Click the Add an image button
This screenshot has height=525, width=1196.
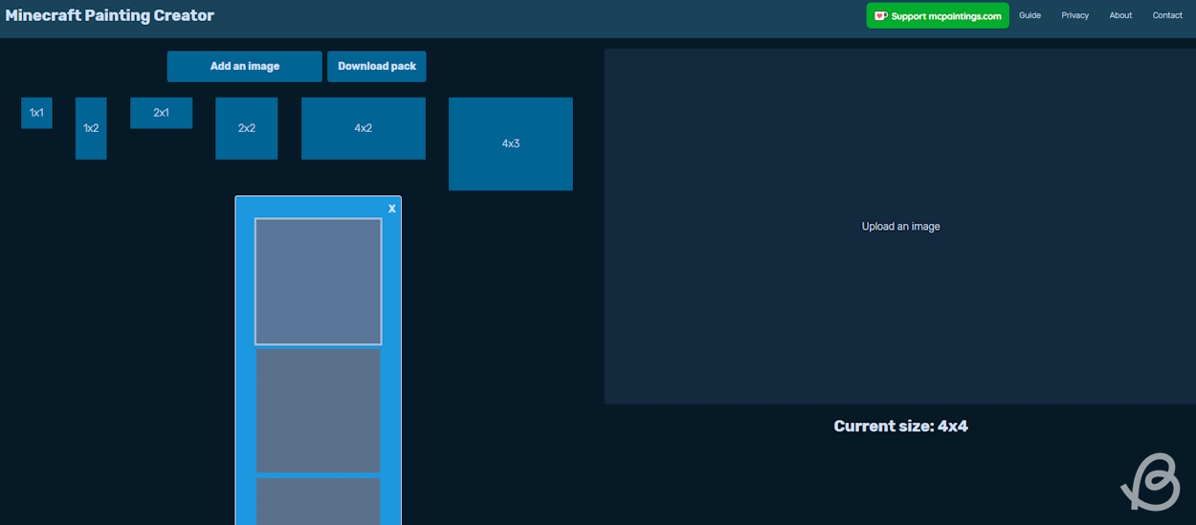[244, 67]
